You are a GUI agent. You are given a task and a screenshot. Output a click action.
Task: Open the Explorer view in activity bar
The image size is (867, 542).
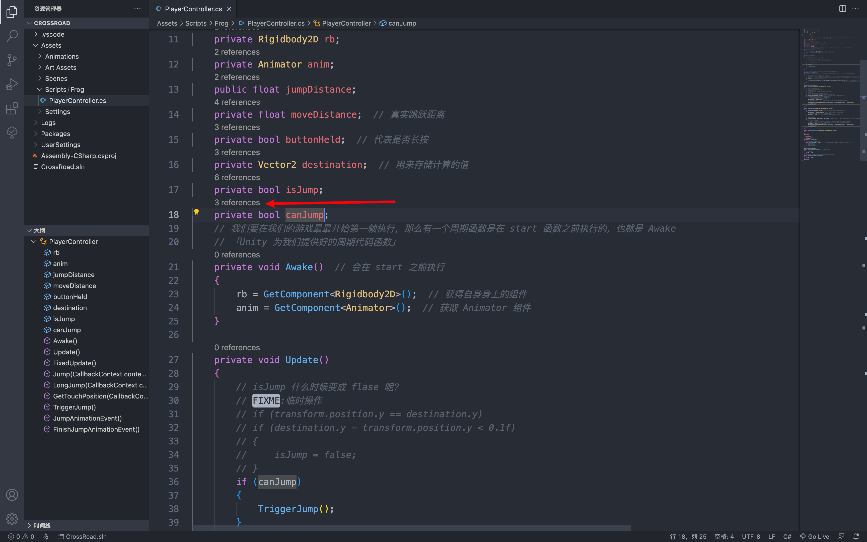(x=12, y=12)
